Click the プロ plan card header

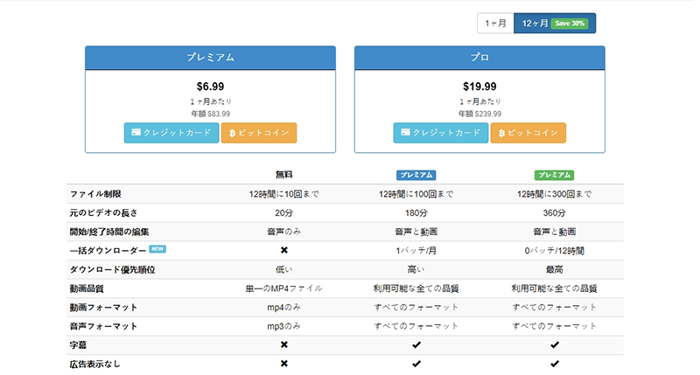(x=479, y=58)
